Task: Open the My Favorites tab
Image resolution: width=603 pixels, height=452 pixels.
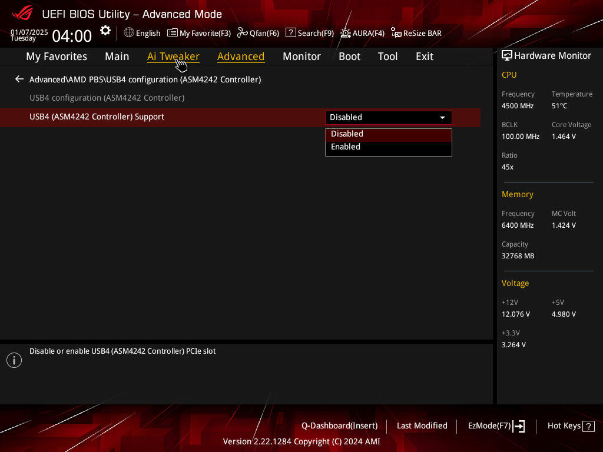Action: pos(57,56)
